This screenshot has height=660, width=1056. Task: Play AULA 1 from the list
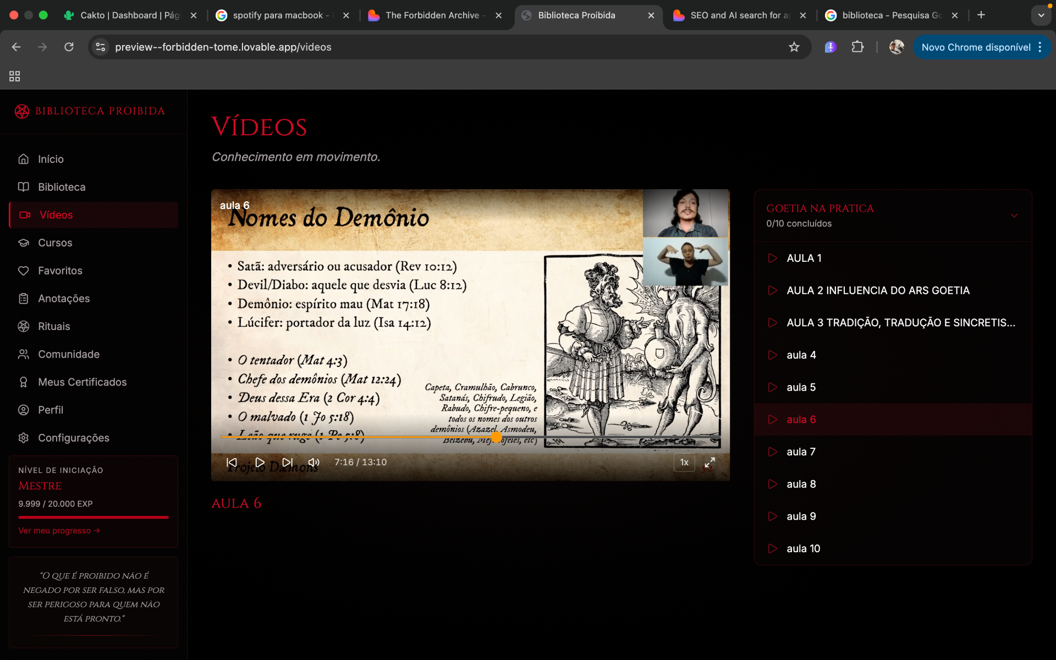(893, 258)
